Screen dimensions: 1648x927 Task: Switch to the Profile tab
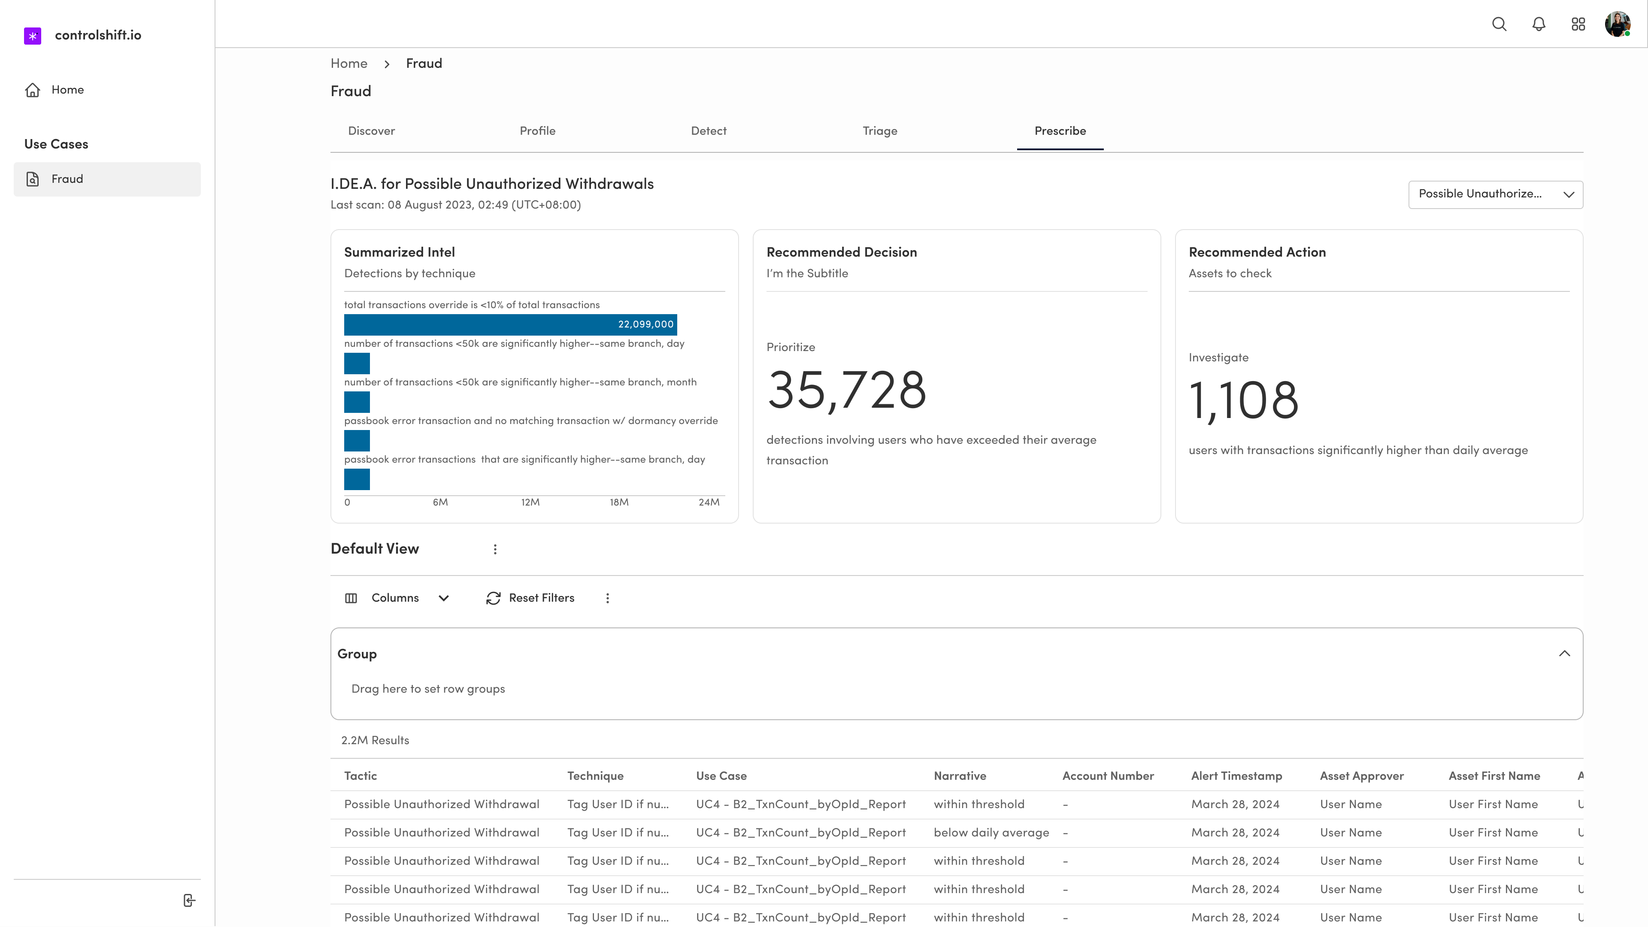(537, 131)
